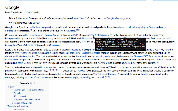Viewport: 178px width, 111px height.
Task: Jump to 1 History in Contents
Action: 10,87
